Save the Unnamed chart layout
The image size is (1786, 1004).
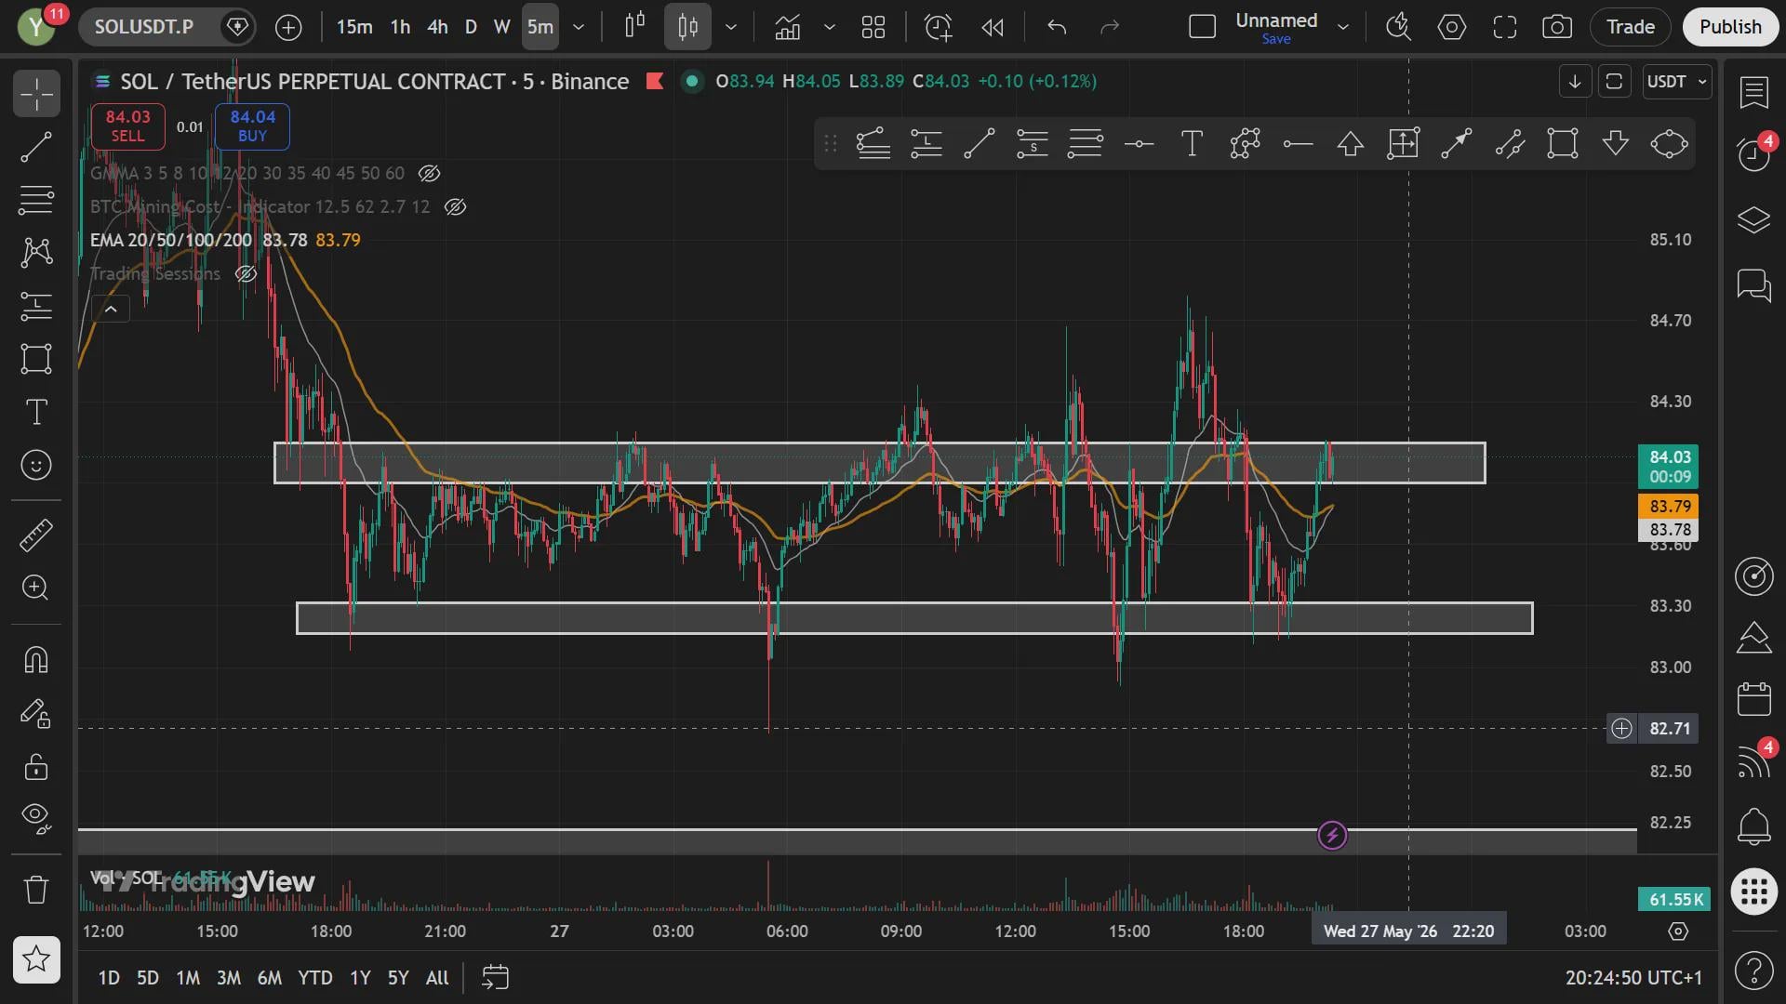click(x=1276, y=39)
